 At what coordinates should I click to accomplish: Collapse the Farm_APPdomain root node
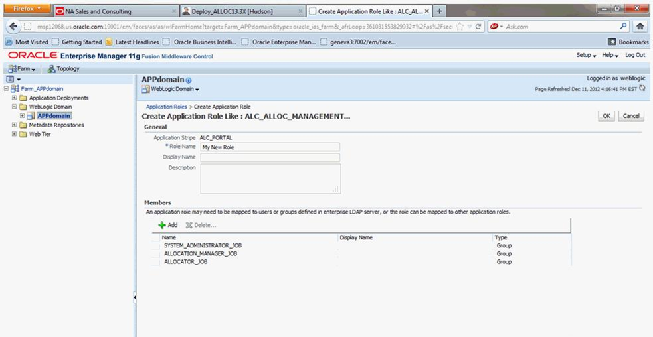[x=6, y=89]
